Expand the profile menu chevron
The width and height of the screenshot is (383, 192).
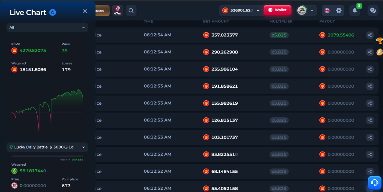312,10
